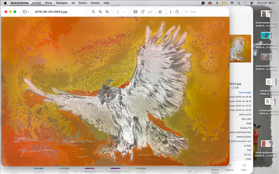Expand the highlight color chevron menu
This screenshot has height=174, width=279.
tap(125, 12)
